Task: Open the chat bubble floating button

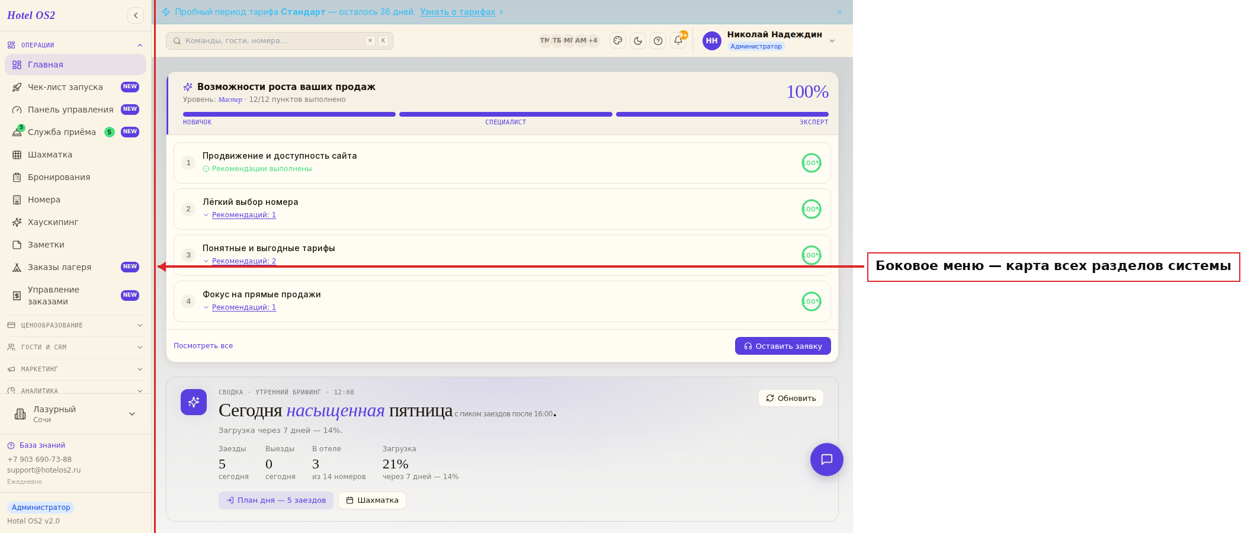Action: (x=827, y=460)
